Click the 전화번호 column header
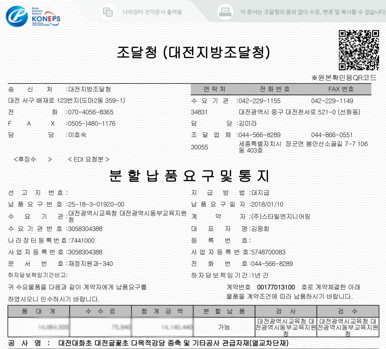Image resolution: width=386 pixels, height=349 pixels. tap(275, 89)
